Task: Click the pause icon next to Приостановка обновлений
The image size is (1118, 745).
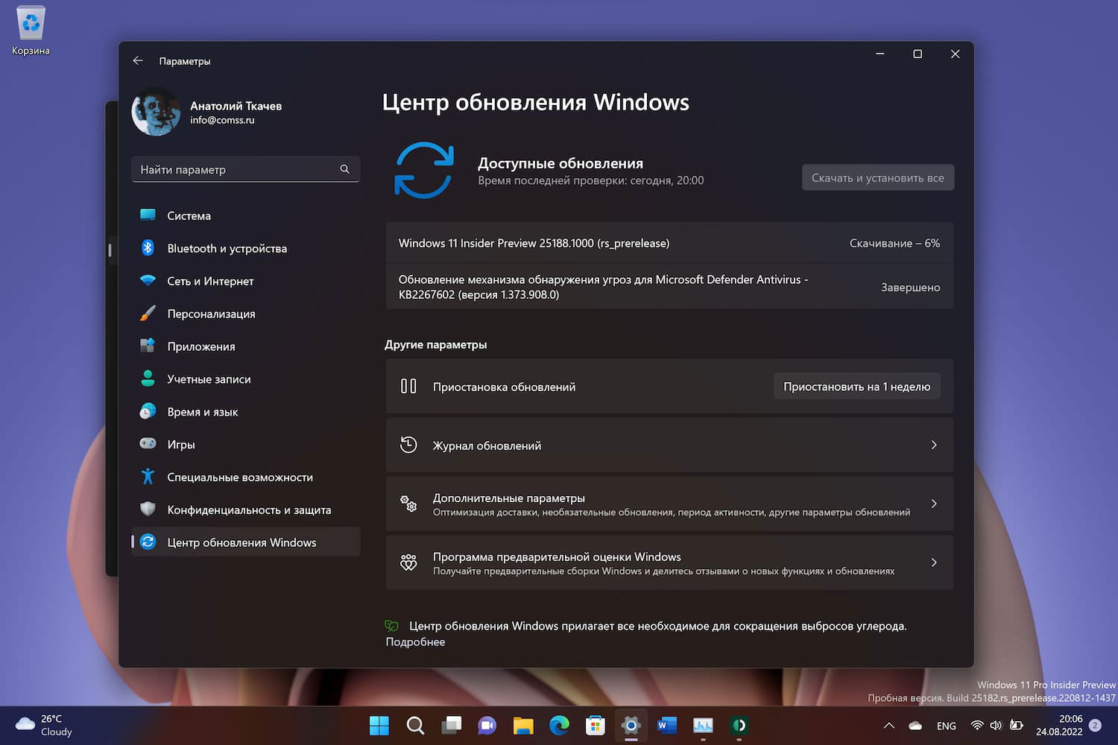Action: [408, 386]
